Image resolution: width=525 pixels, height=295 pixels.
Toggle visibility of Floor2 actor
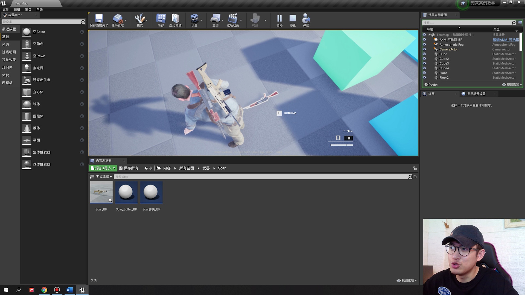[424, 78]
